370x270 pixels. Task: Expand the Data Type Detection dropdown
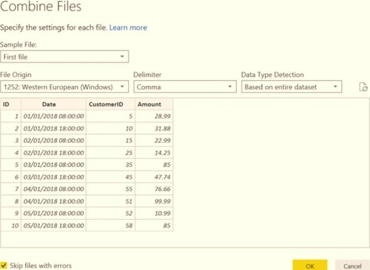pos(291,87)
